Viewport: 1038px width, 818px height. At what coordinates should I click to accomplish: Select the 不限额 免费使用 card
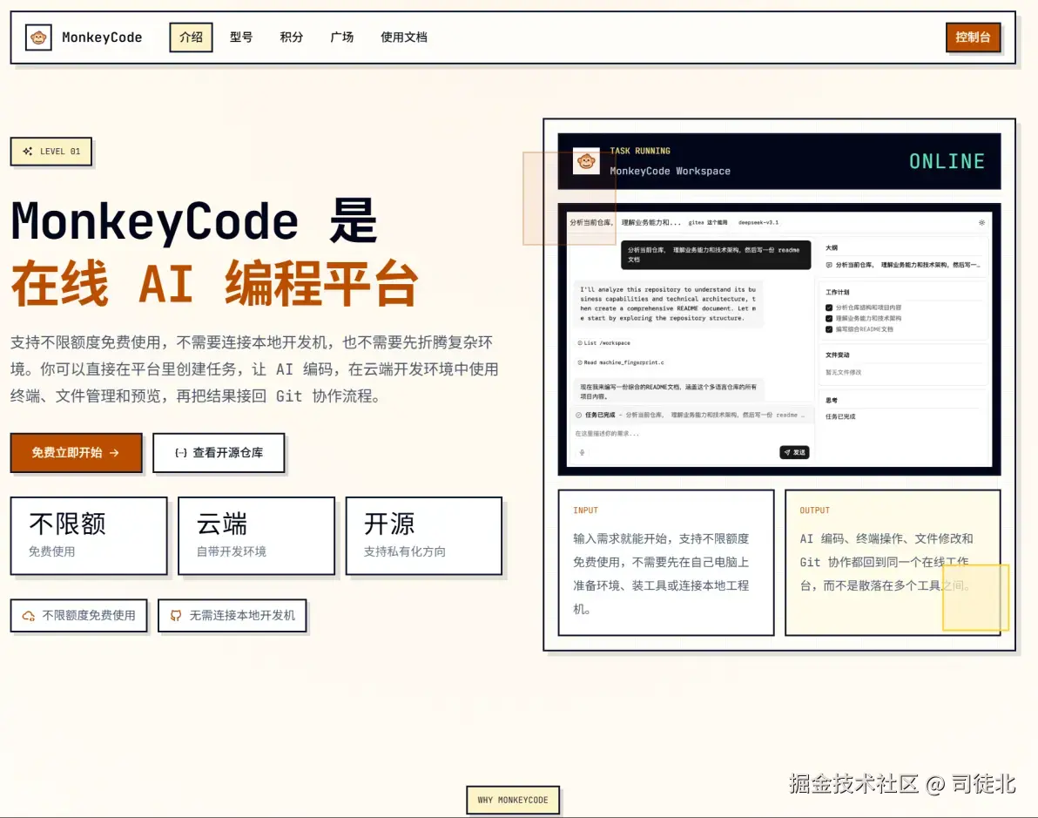pos(89,536)
